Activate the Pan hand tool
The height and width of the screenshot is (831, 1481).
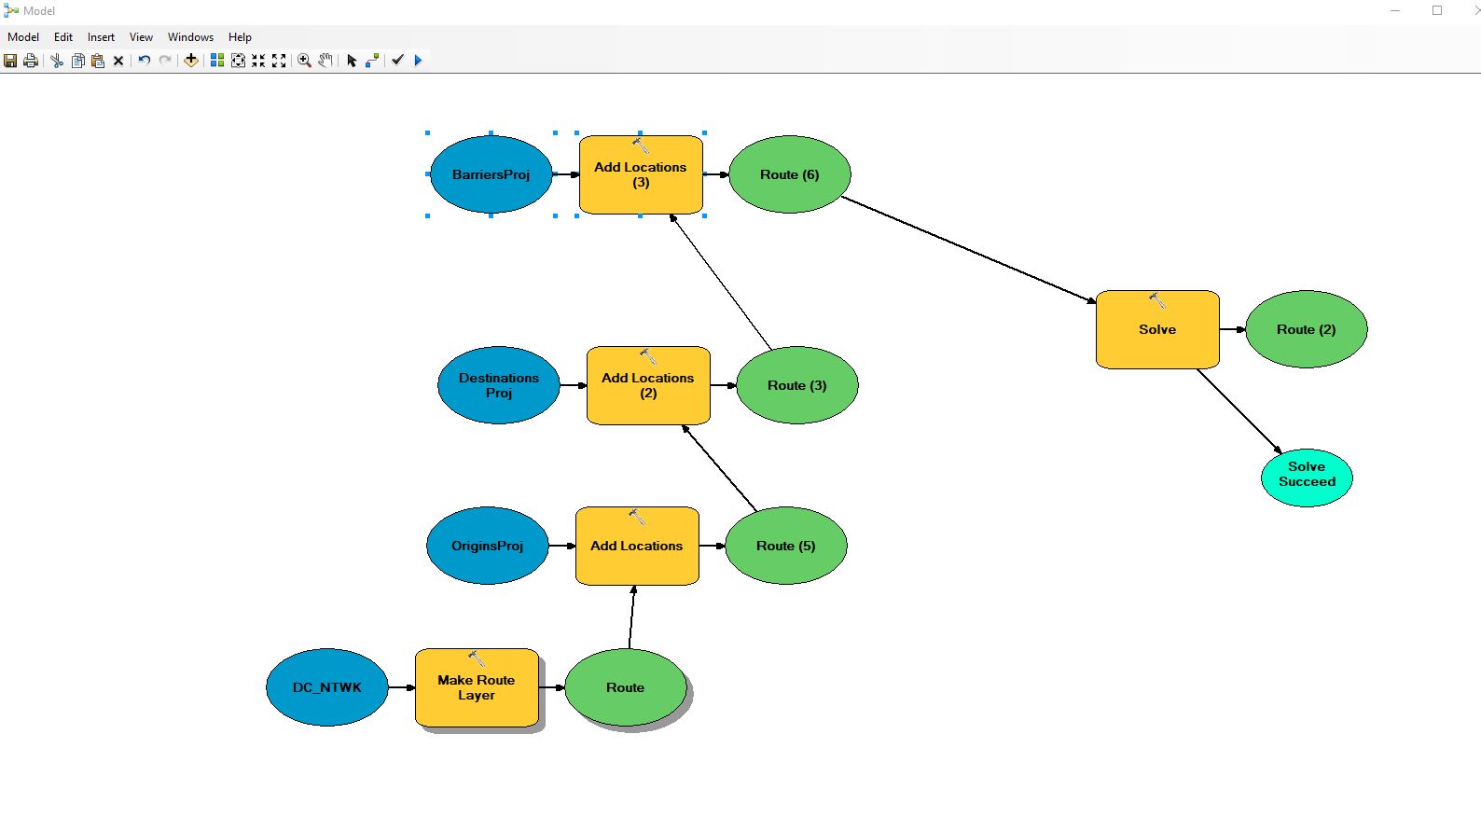(325, 61)
